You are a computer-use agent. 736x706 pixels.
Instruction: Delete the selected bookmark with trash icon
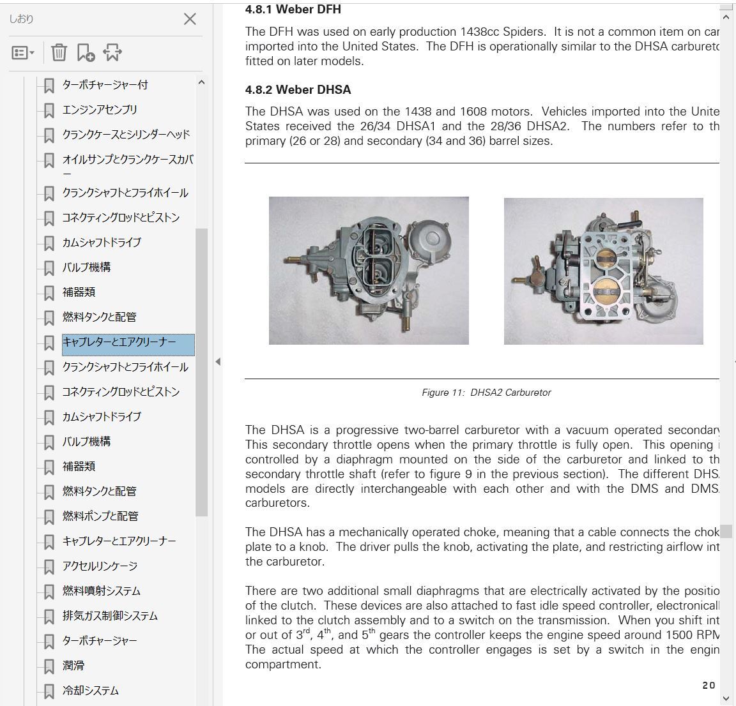(59, 52)
